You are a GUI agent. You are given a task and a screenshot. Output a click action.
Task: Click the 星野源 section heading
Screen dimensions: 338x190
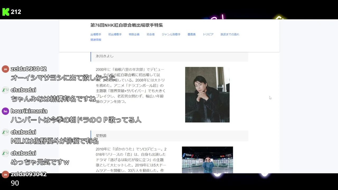[169, 136]
